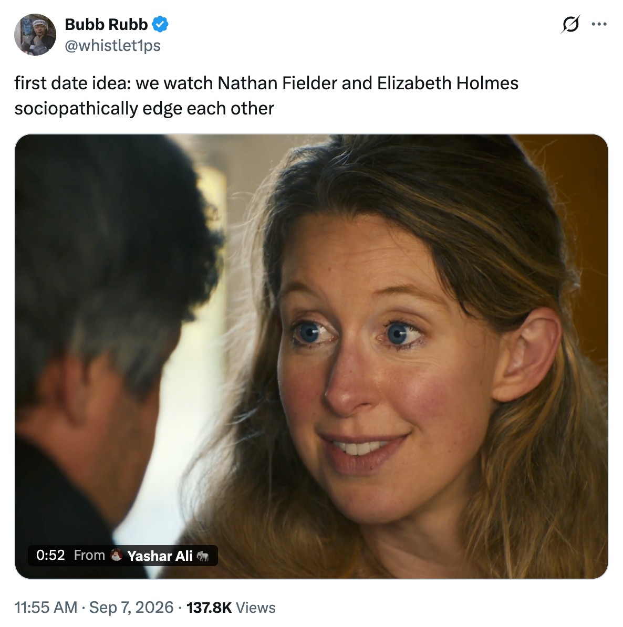Open the Yashar Ali source name

tap(160, 556)
